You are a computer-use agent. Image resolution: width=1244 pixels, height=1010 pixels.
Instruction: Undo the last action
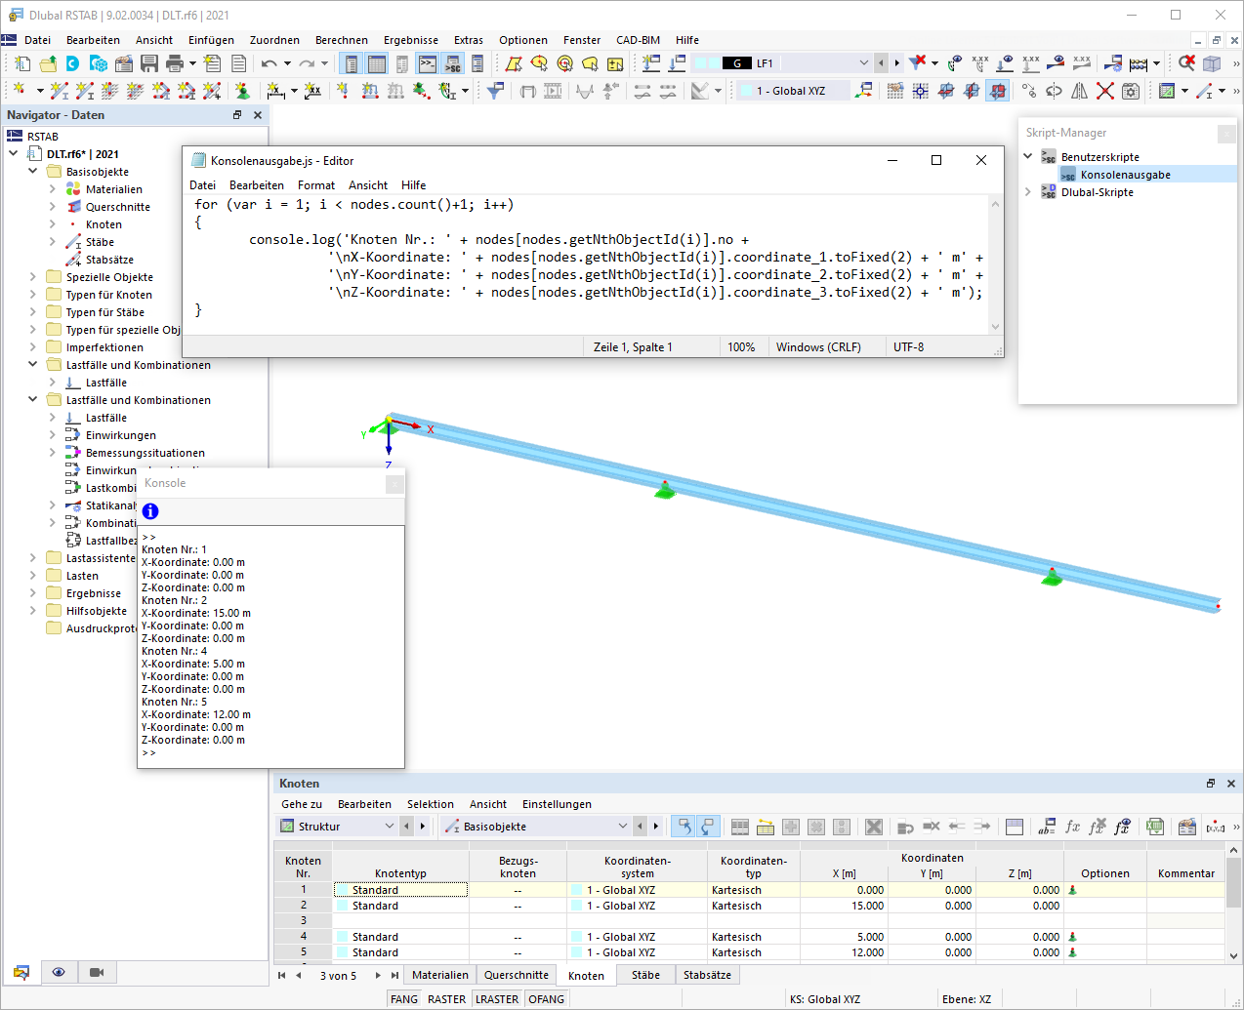(269, 63)
